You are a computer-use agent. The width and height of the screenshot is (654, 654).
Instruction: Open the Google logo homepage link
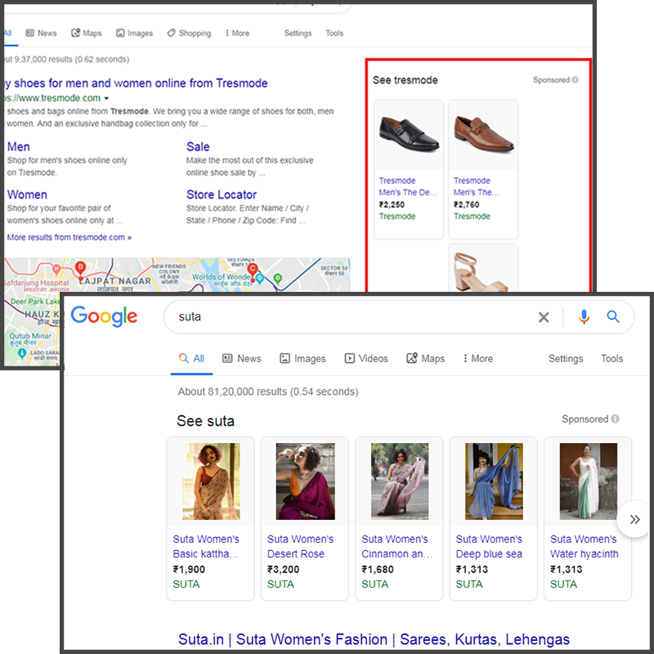104,316
